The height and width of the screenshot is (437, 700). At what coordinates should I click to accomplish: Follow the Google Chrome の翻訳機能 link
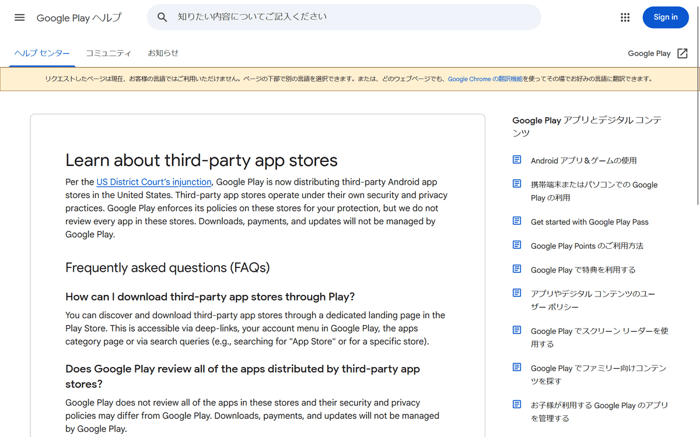(485, 79)
